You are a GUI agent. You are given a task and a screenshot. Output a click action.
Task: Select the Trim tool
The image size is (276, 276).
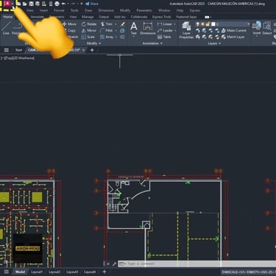click(x=107, y=24)
